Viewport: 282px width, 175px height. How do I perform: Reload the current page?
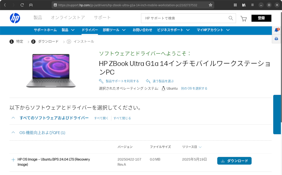click(22, 5)
